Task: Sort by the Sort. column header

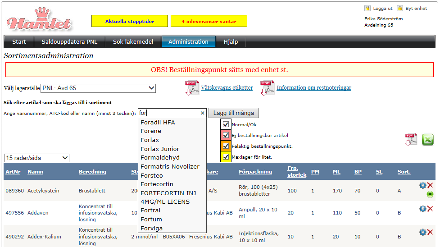Action: point(404,172)
